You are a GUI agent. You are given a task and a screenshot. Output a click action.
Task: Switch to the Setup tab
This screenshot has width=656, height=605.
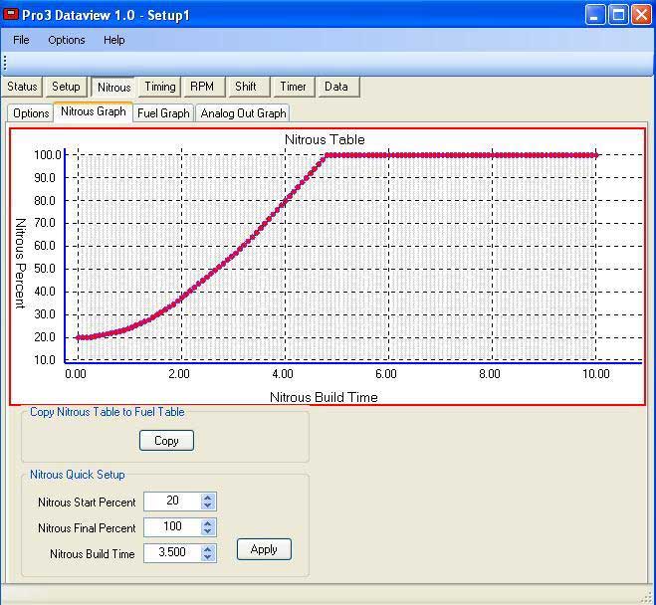[x=66, y=87]
